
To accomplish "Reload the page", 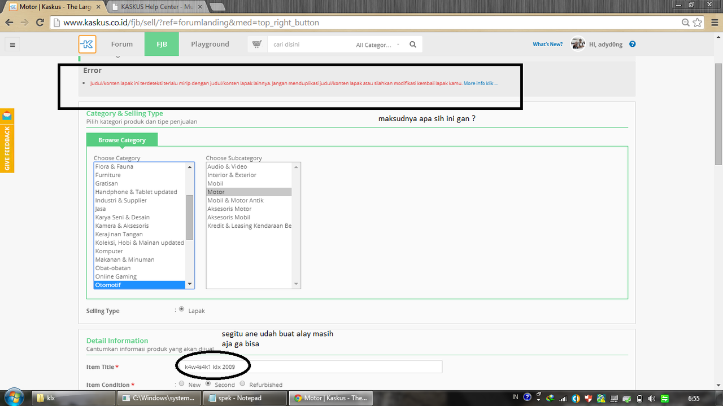I will (40, 23).
